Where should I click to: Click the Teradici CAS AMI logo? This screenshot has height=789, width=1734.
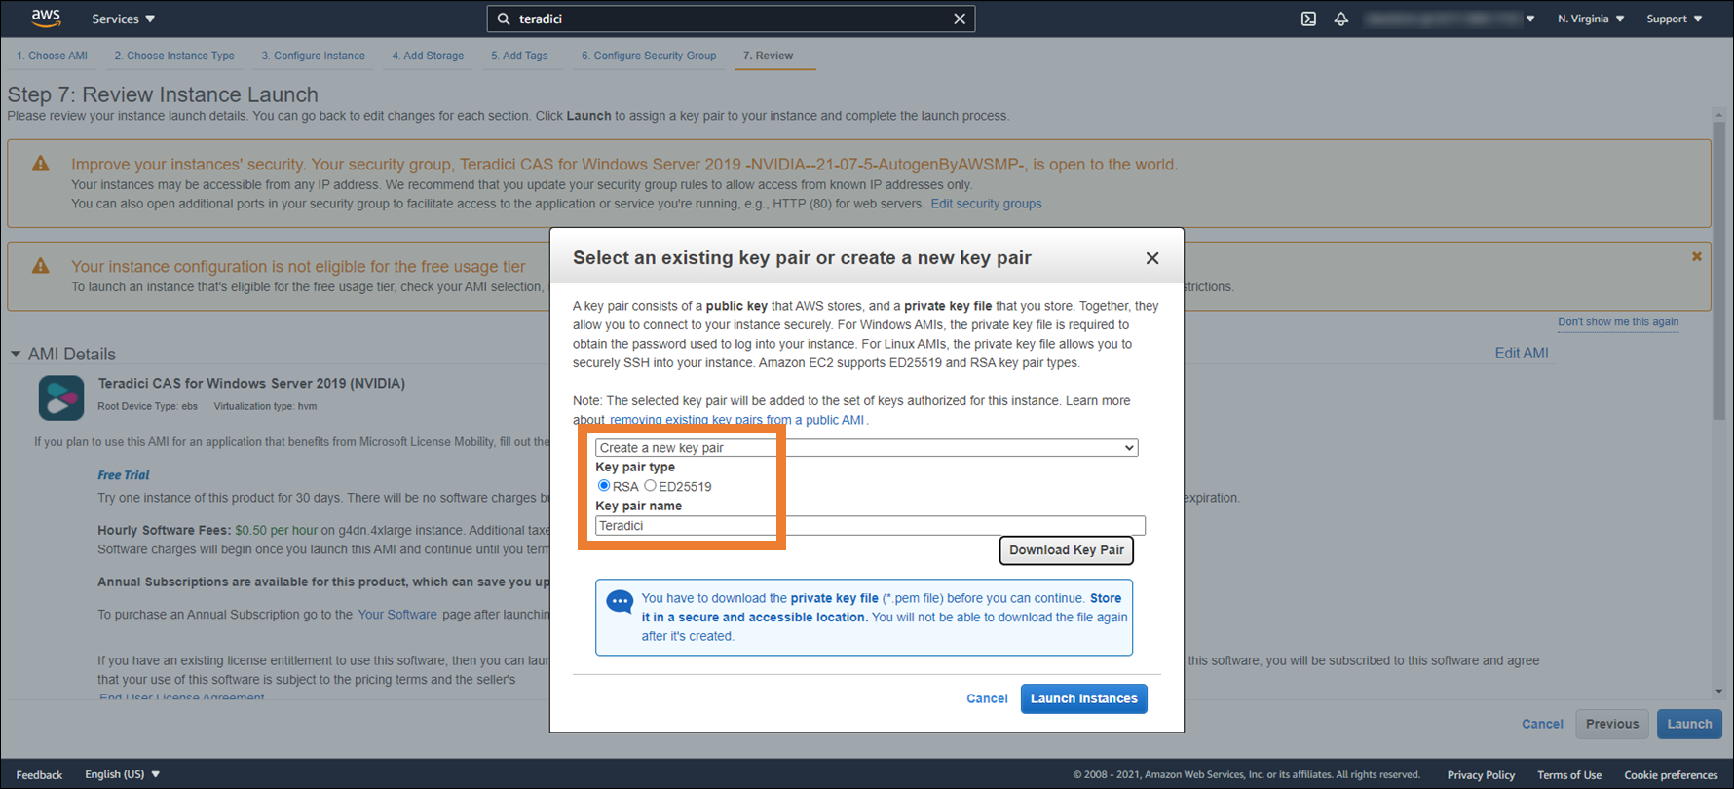pyautogui.click(x=61, y=397)
